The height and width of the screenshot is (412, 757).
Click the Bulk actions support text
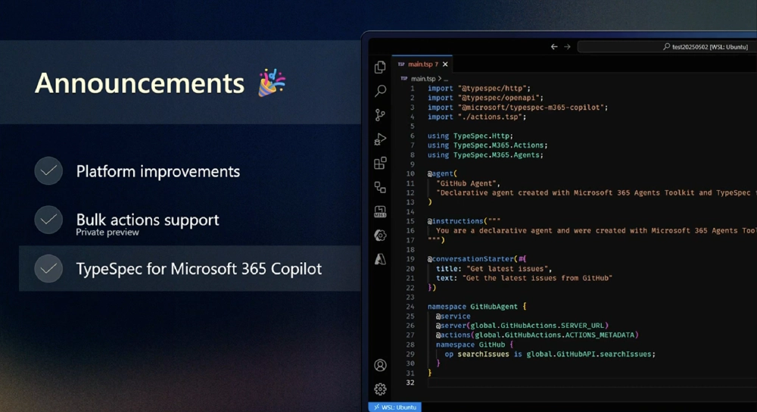[x=148, y=220]
